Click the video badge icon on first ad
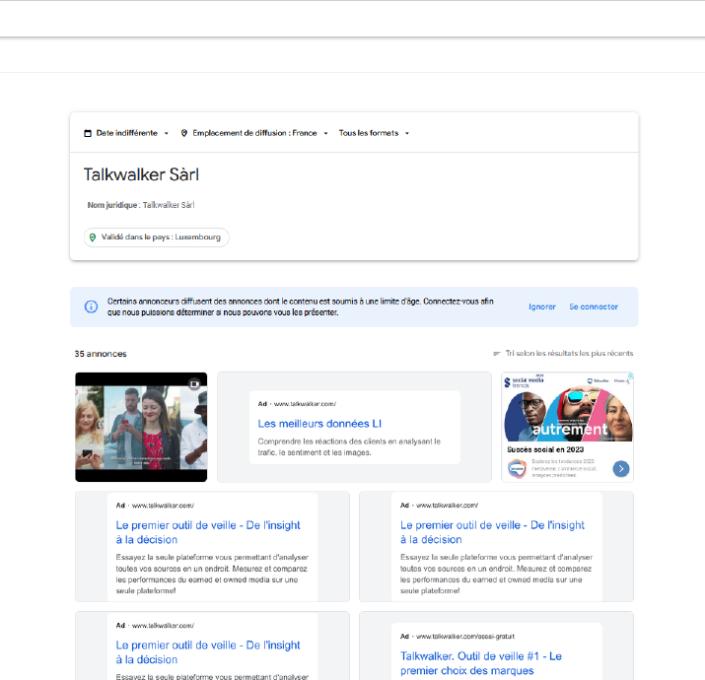Image resolution: width=705 pixels, height=680 pixels. point(195,383)
